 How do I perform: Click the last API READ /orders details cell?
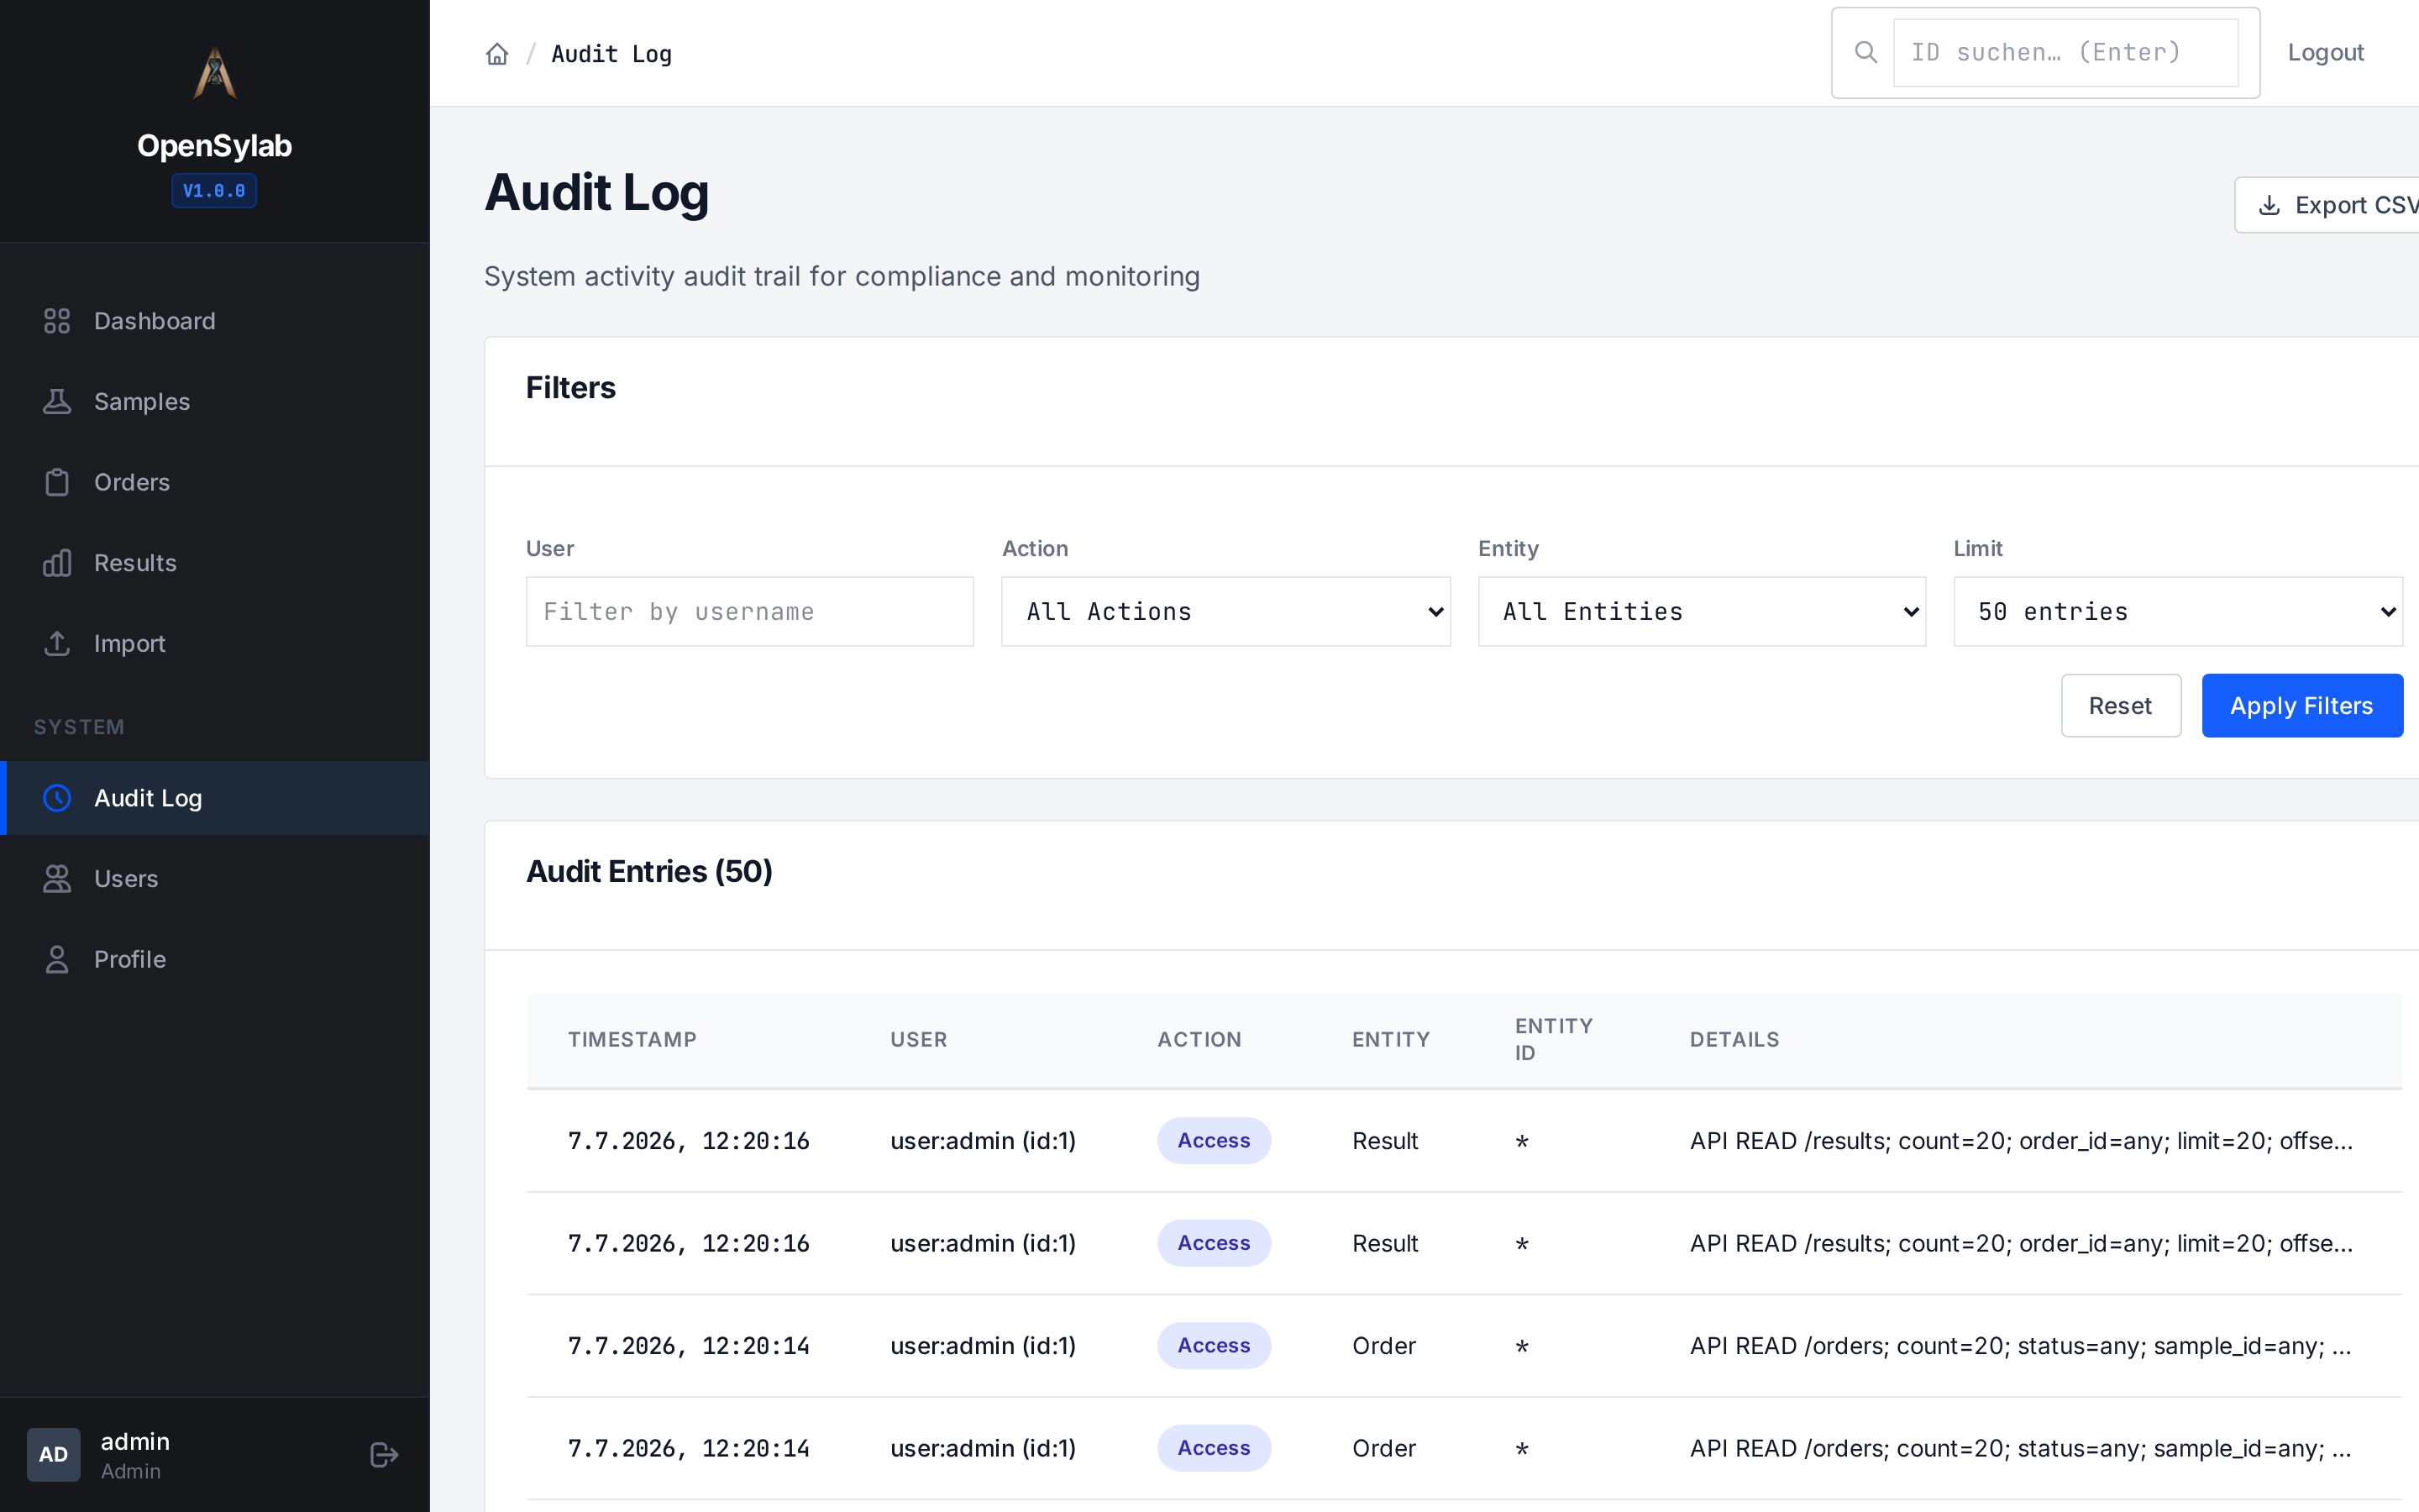[2020, 1448]
